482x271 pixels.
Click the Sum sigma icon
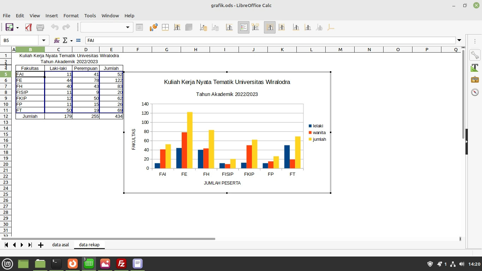[65, 41]
